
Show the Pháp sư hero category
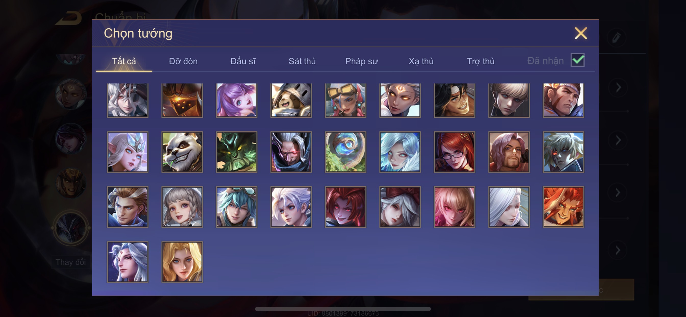(361, 61)
